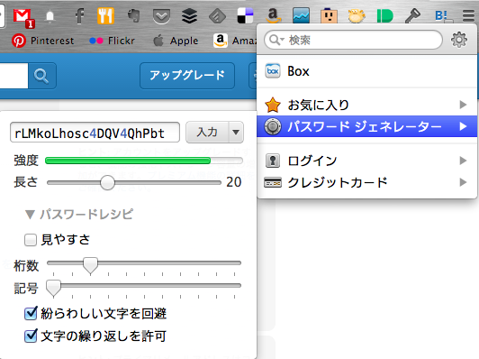Open the Facebook extension icon
Viewport: 479px width, 359px height.
tap(80, 16)
